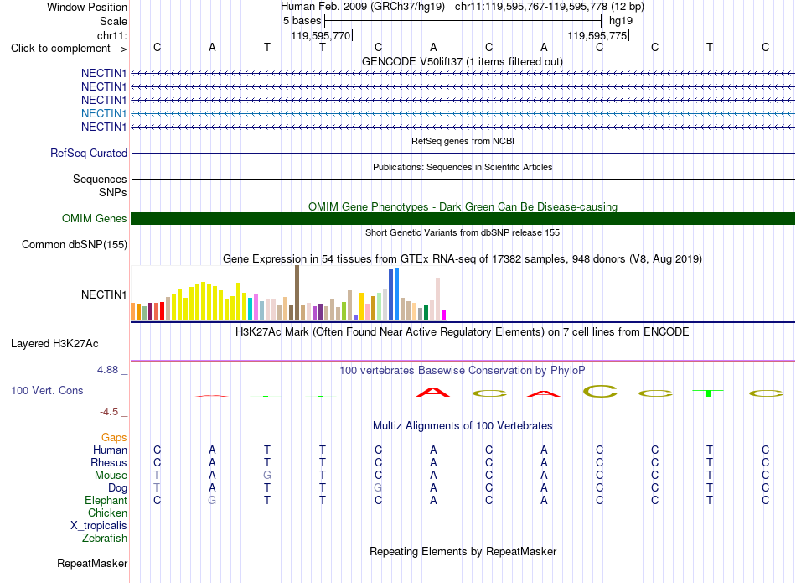This screenshot has width=796, height=583.
Task: Click the tall brown GTEx expression bar
Action: (297, 293)
